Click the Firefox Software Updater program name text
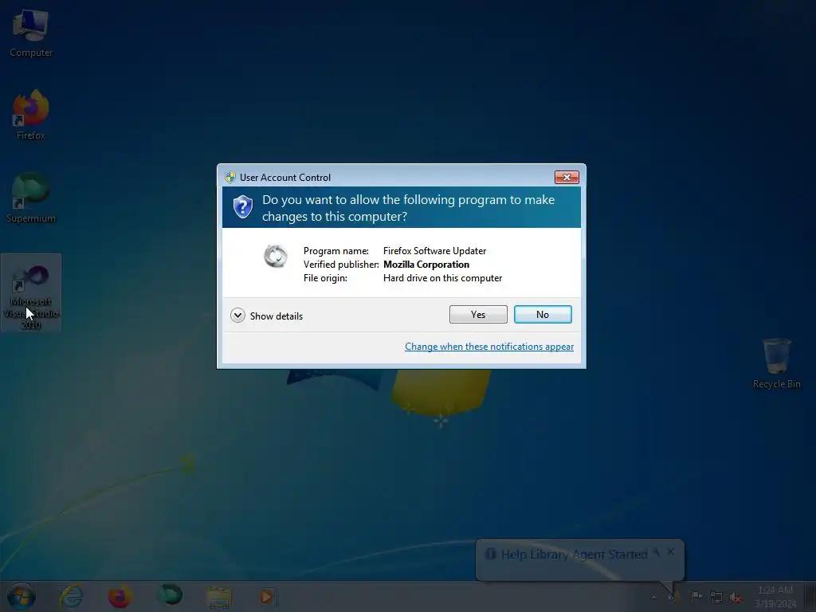Screen dimensions: 816x612 click(434, 251)
